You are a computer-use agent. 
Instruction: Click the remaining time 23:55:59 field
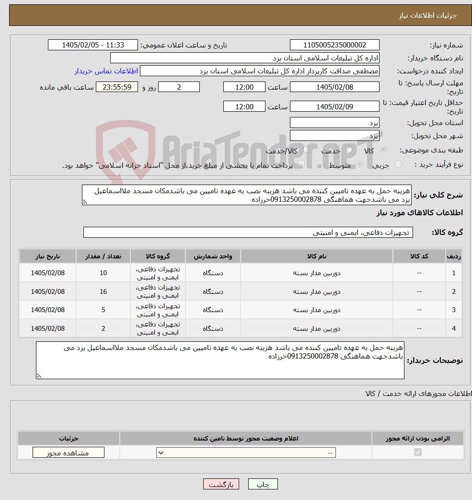tap(117, 87)
